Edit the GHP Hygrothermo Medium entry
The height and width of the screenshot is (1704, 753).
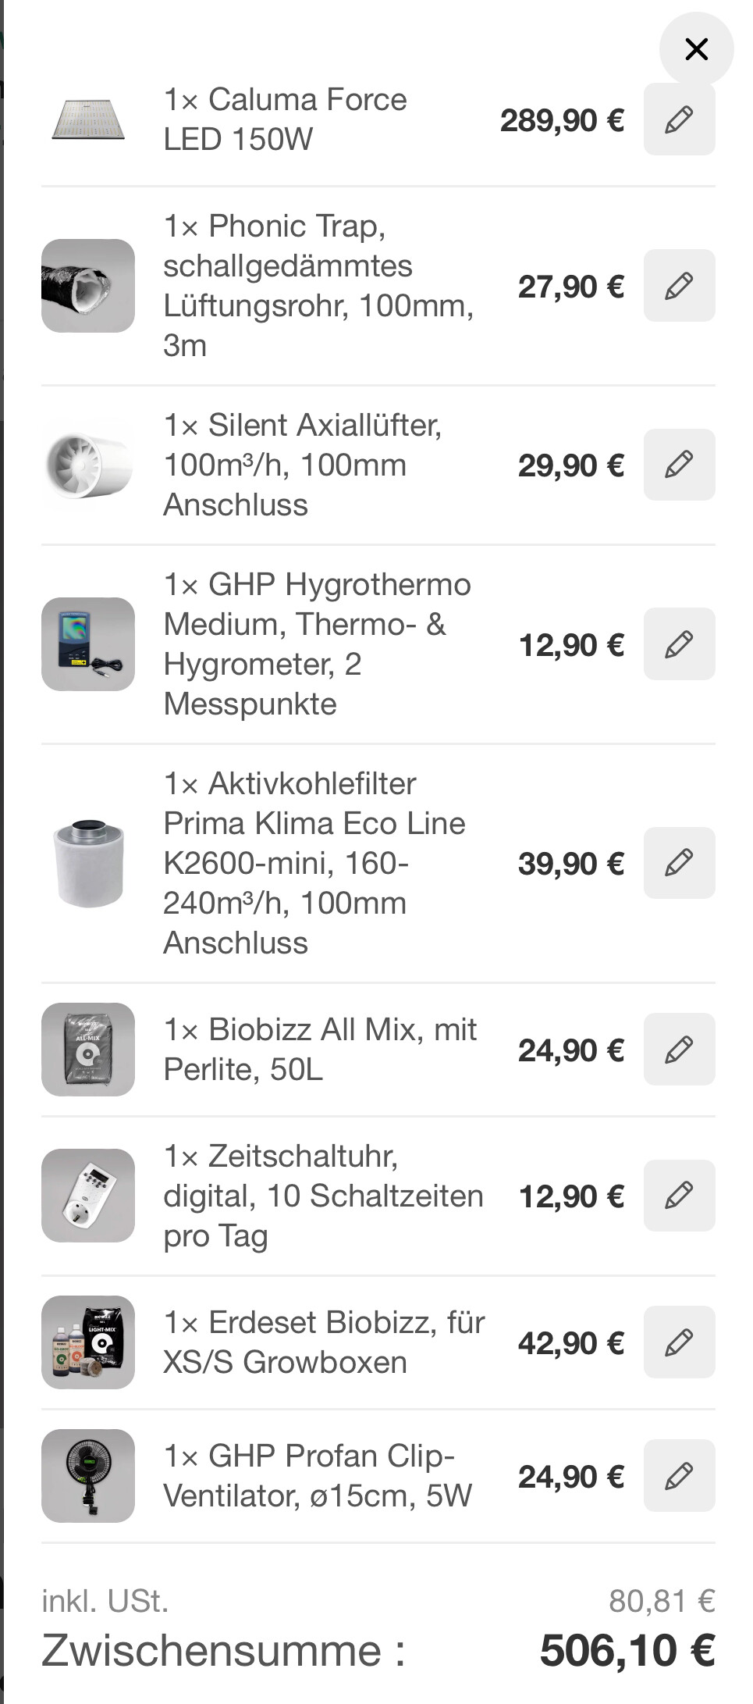tap(679, 644)
